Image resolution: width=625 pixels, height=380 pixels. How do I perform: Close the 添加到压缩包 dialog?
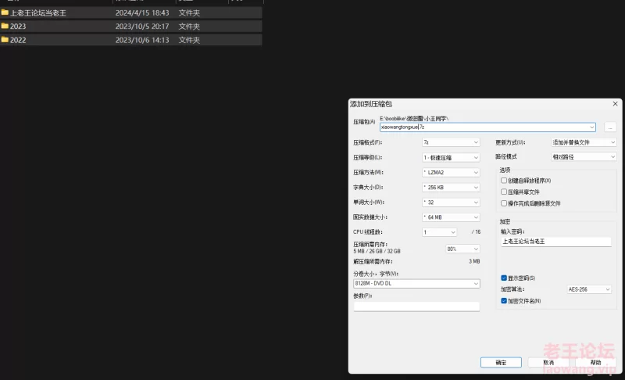pos(615,104)
